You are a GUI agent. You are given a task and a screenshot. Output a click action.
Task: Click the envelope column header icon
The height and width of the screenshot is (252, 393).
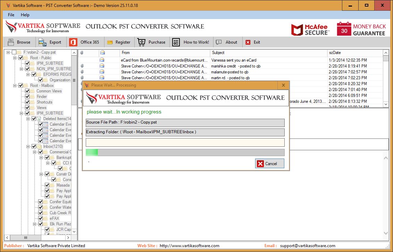pos(102,53)
